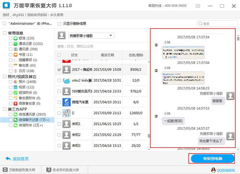240x174 pixels.
Task: Enable 只显示删除信息 checkbox
Action: tap(59, 24)
